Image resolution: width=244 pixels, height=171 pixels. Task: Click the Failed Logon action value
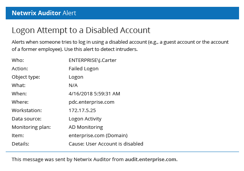[x=83, y=68]
